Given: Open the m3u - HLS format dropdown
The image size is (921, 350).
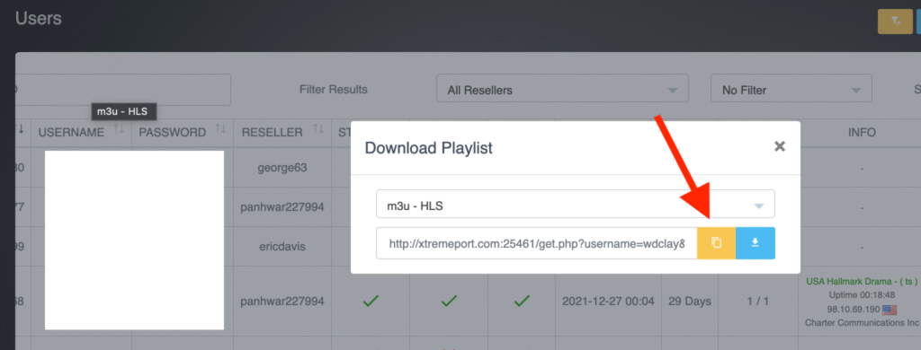Looking at the screenshot, I should (x=575, y=204).
